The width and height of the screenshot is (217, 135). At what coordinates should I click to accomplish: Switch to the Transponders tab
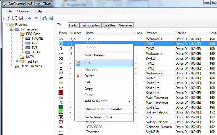tap(90, 25)
